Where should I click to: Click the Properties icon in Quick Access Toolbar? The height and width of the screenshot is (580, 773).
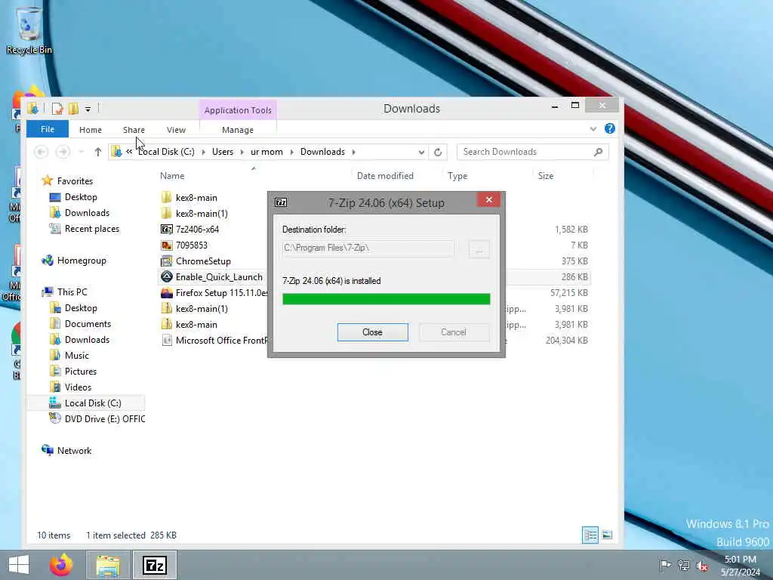click(x=57, y=109)
